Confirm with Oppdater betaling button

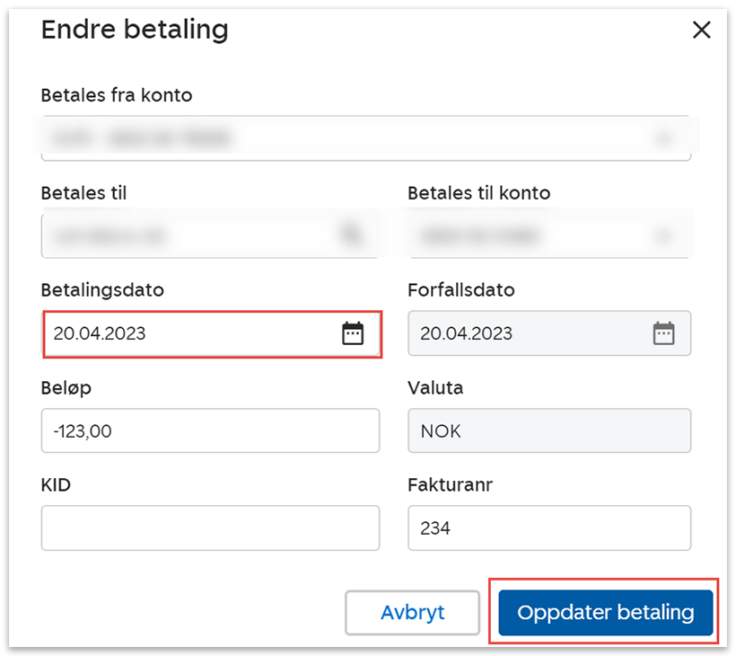click(605, 613)
